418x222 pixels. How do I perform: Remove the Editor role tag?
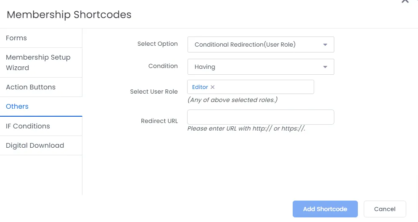[x=212, y=87]
